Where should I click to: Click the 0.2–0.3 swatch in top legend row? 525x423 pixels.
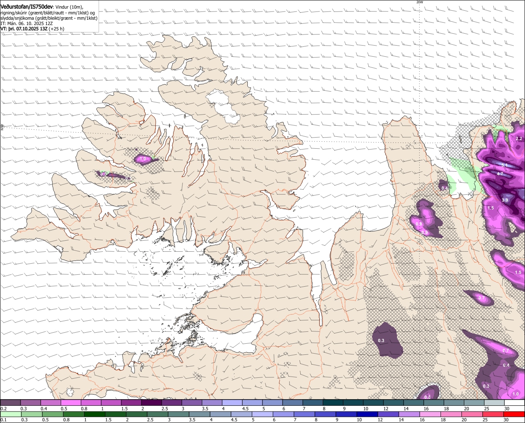click(x=10, y=402)
